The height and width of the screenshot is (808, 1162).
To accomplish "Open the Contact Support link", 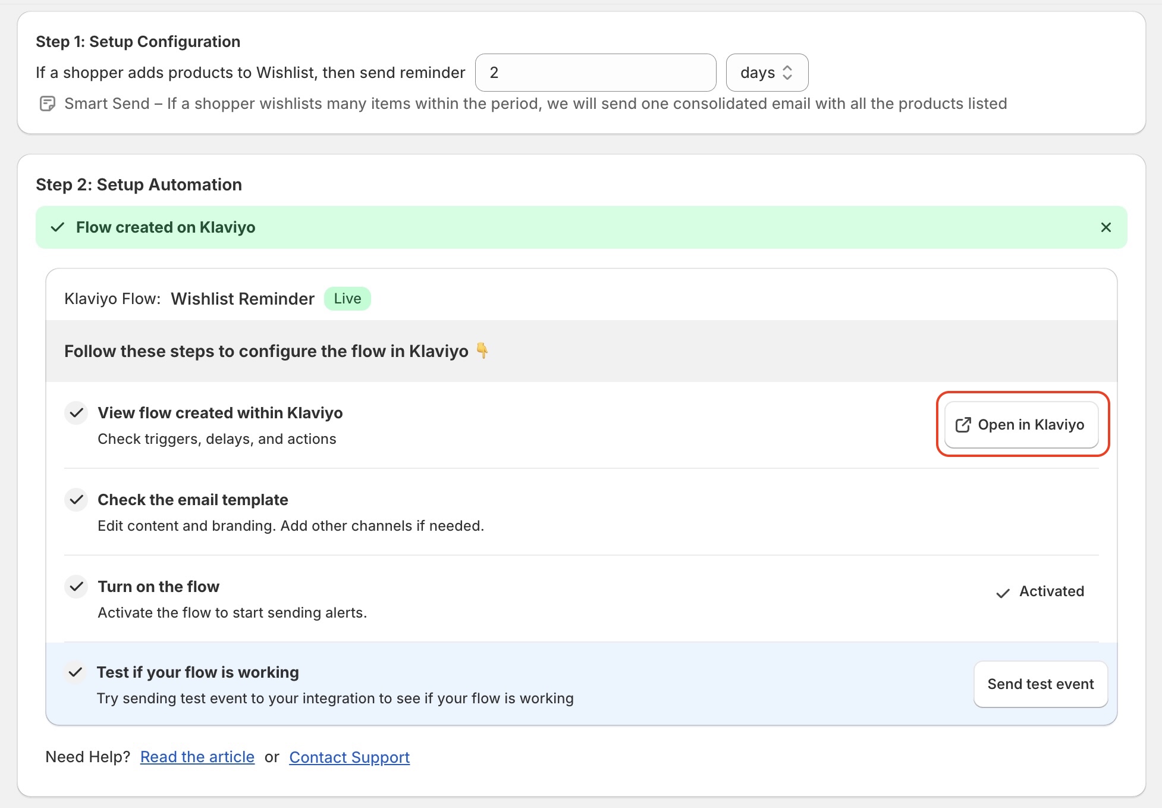I will [x=349, y=757].
